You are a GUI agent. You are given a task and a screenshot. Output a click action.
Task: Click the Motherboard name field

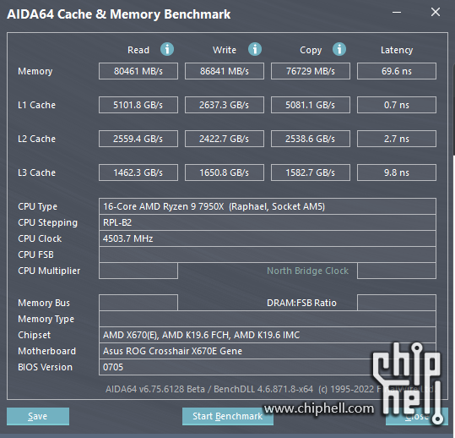pyautogui.click(x=268, y=351)
